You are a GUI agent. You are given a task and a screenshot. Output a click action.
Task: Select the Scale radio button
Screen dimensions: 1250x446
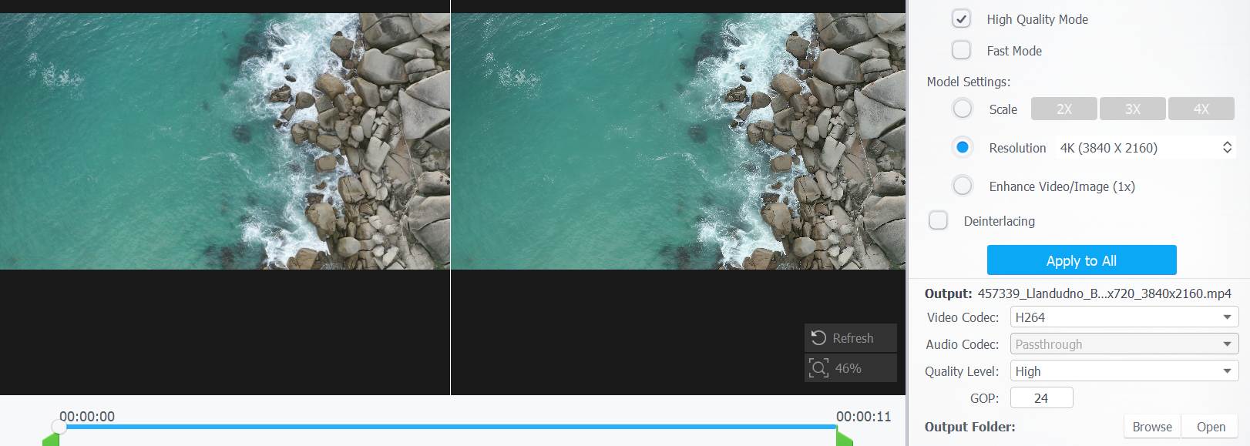point(963,109)
